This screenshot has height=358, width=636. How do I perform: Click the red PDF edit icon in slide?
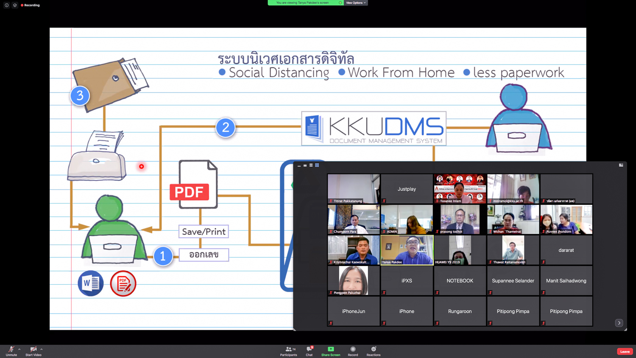[123, 283]
